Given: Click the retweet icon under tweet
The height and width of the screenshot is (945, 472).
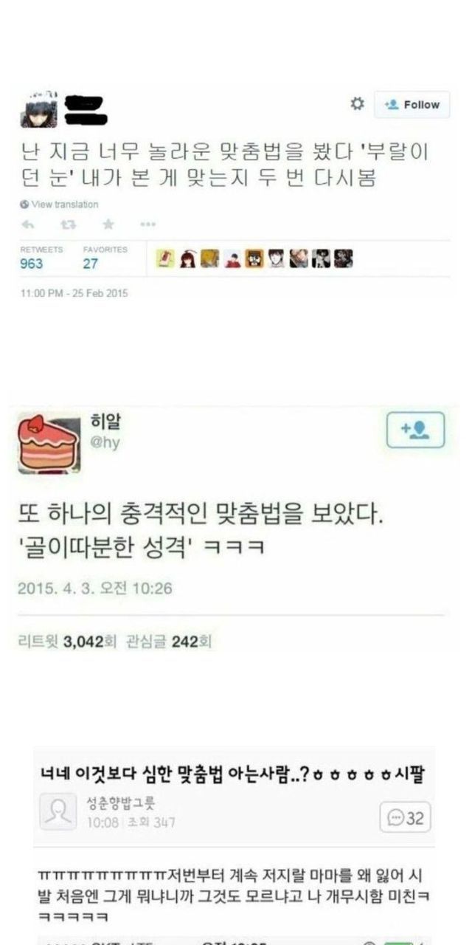Looking at the screenshot, I should pyautogui.click(x=68, y=224).
